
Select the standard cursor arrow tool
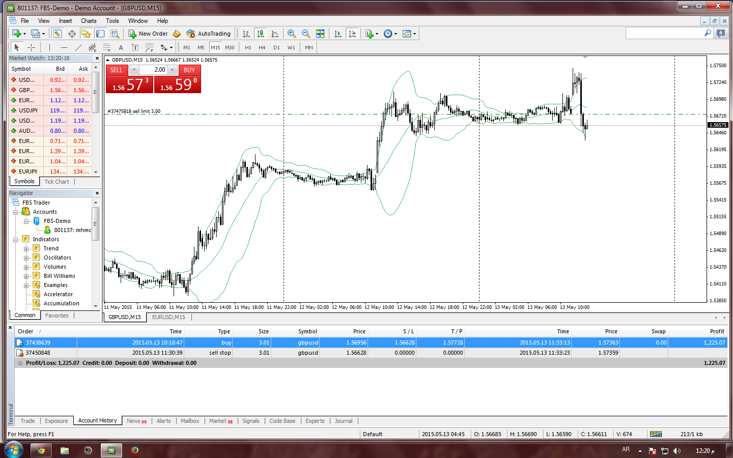[x=17, y=47]
